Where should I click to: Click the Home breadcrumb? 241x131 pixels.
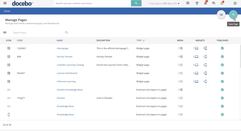(x=7, y=11)
